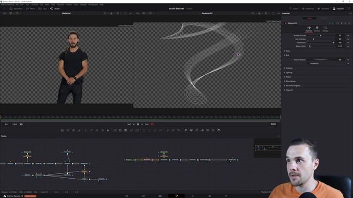Add a Merge node from toolbar

(x=115, y=130)
